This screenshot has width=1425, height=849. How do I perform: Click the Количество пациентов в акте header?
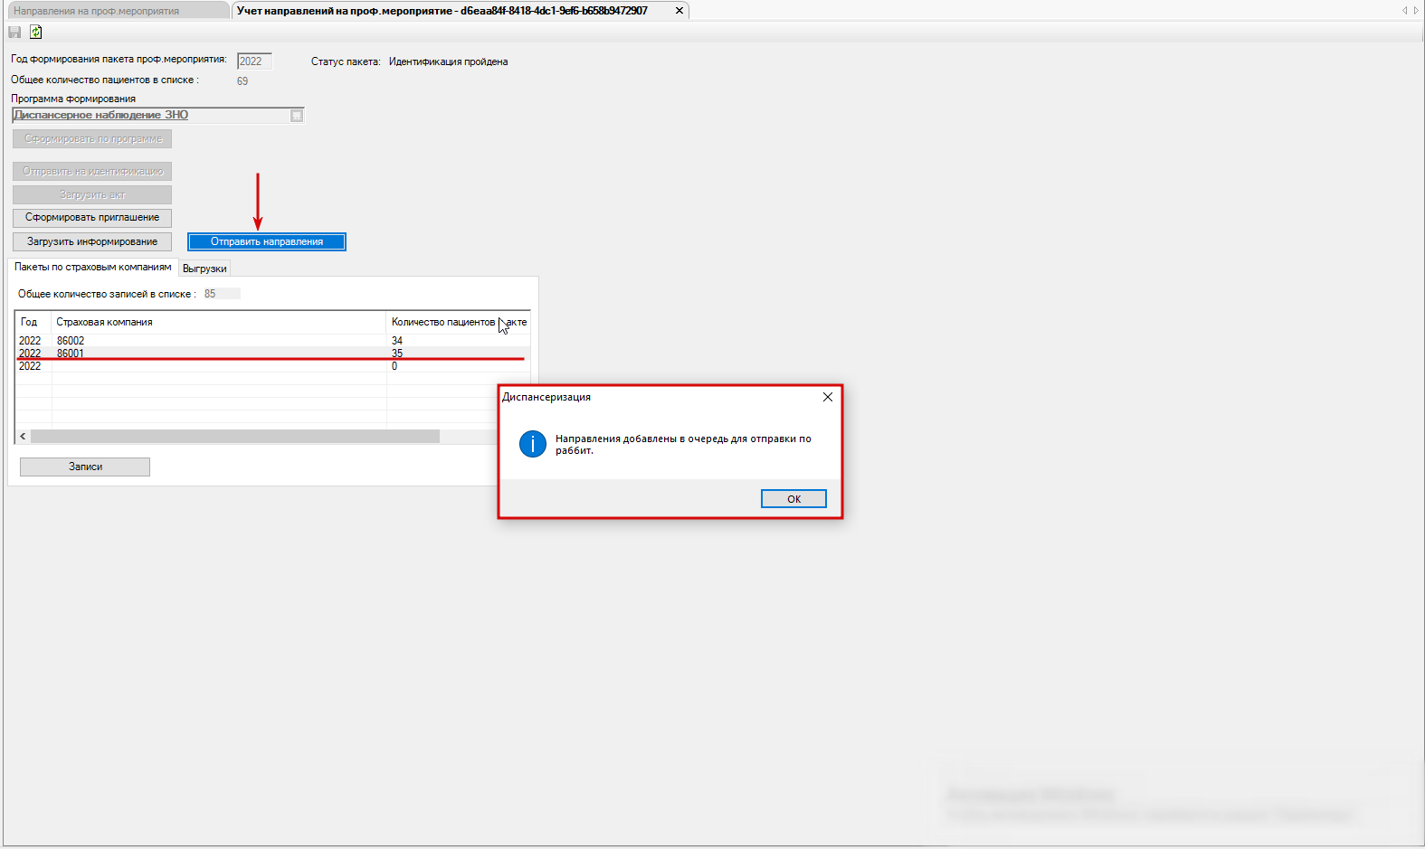coord(459,322)
